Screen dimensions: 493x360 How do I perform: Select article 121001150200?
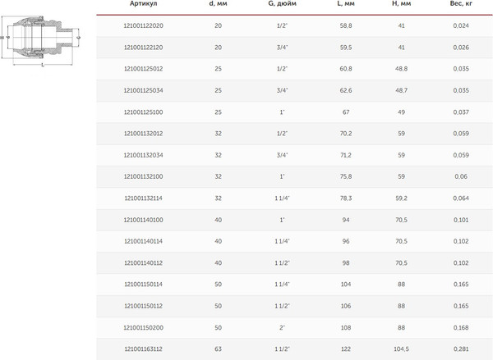coord(144,326)
